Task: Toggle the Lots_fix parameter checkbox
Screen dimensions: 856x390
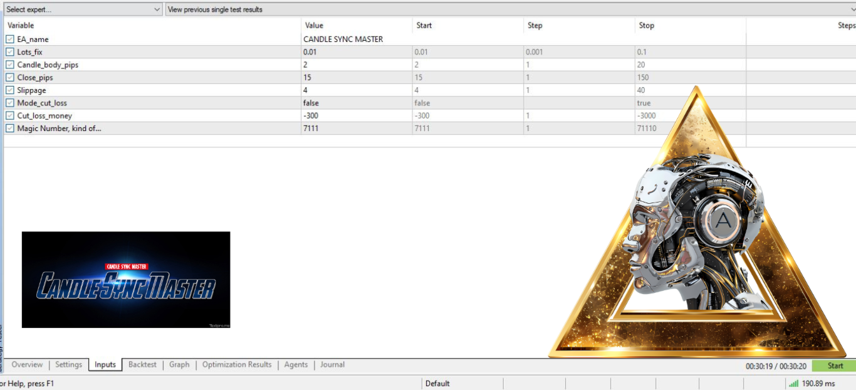Action: point(10,52)
